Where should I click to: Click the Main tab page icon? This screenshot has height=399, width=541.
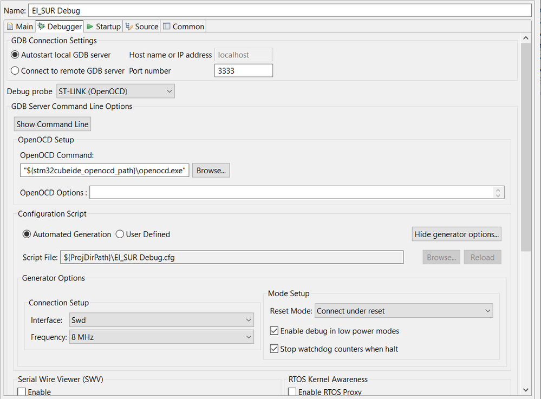click(x=10, y=27)
